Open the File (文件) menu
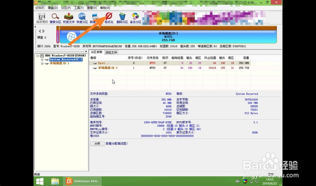This screenshot has height=186, width=316. (x=40, y=8)
